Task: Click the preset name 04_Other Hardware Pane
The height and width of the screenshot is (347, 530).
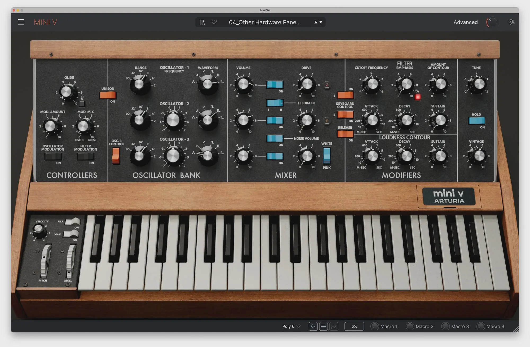Action: pyautogui.click(x=265, y=22)
